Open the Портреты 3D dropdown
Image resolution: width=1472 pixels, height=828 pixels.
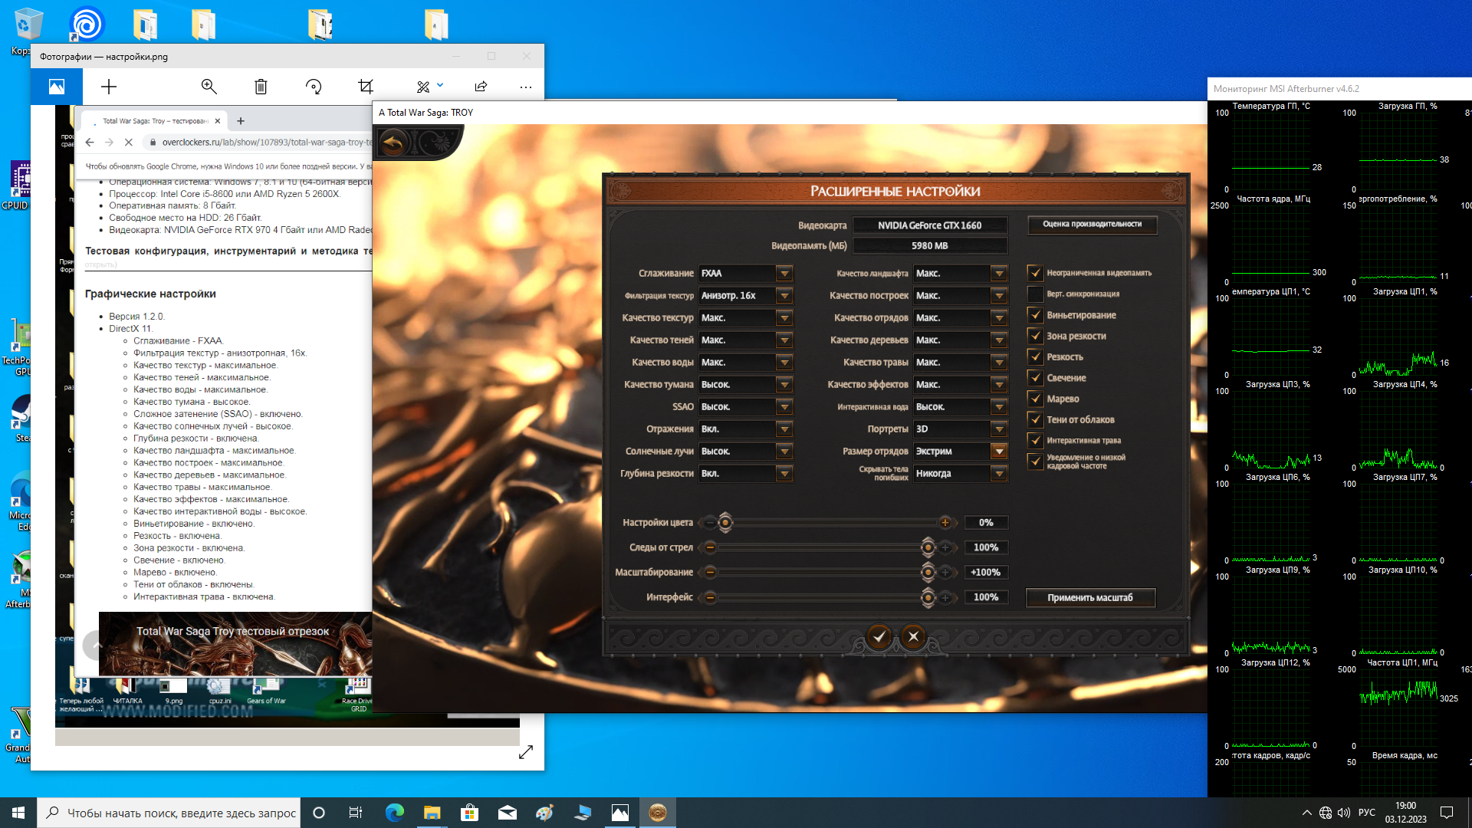(x=998, y=429)
